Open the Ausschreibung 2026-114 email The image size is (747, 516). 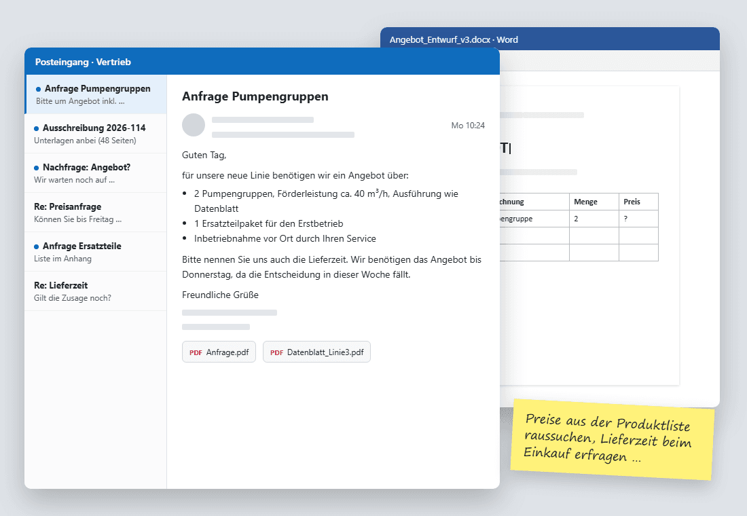96,134
